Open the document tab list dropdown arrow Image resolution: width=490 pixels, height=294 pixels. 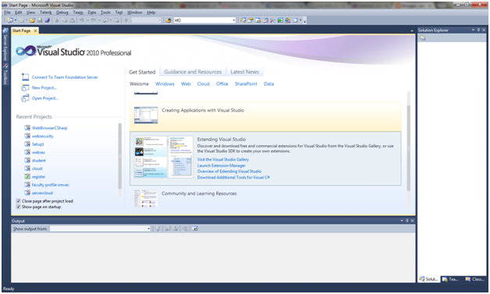pyautogui.click(x=412, y=30)
